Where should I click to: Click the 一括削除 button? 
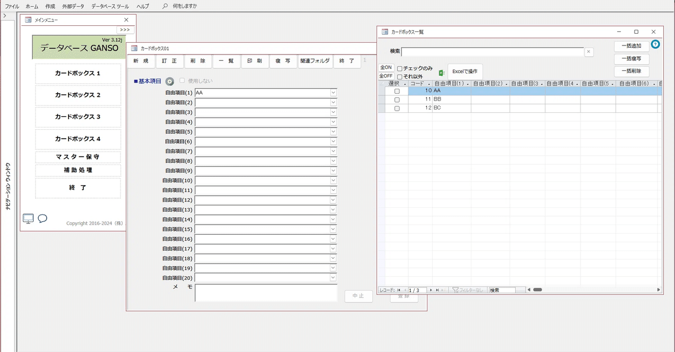(x=631, y=71)
